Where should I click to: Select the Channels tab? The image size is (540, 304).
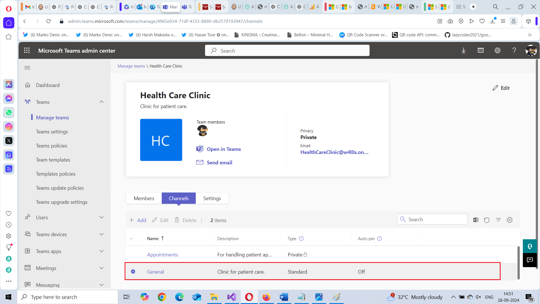[x=179, y=198]
